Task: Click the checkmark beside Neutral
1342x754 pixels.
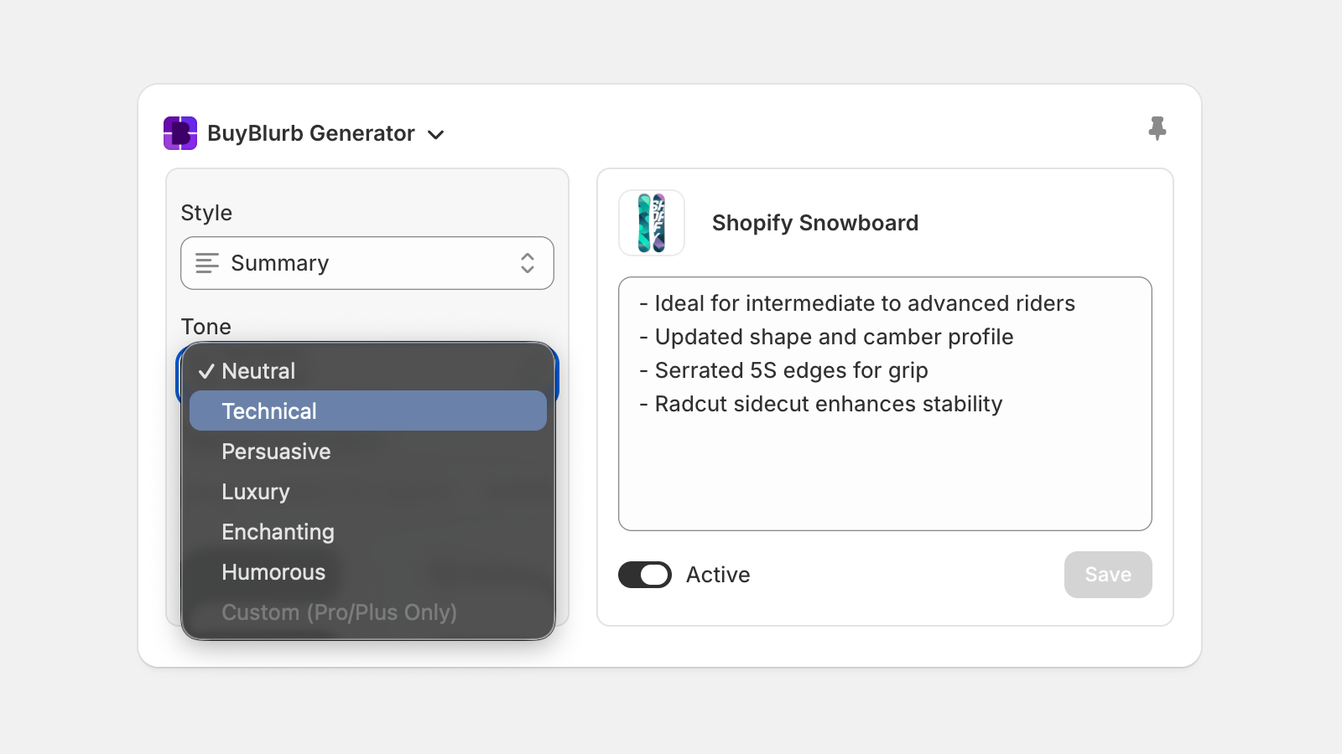Action: click(206, 371)
